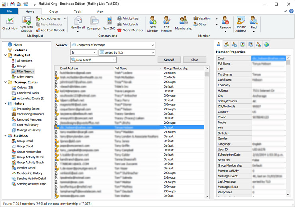Screen dimensions: 295x207
Task: Open Completed Tasks in Message Center
Action: click(x=28, y=93)
